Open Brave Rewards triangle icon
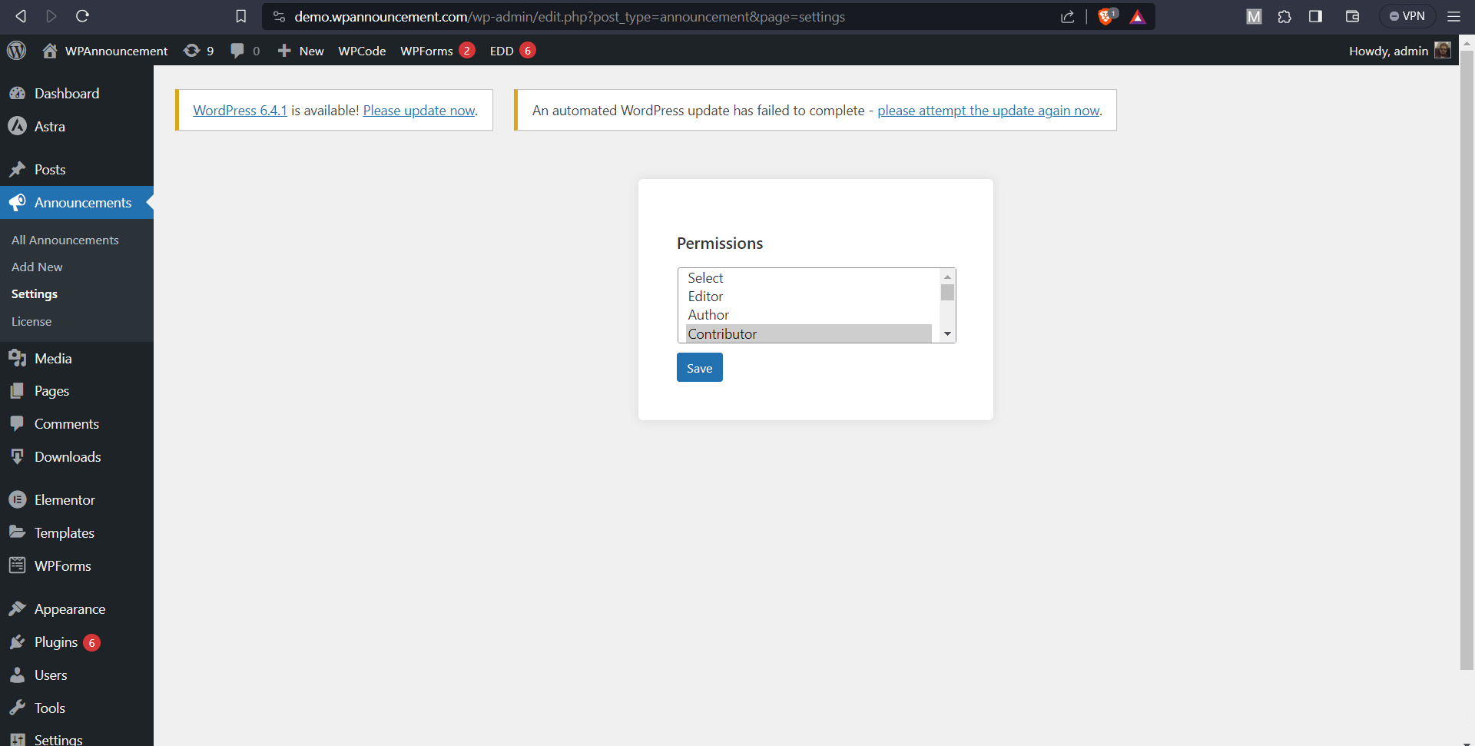 1138,16
